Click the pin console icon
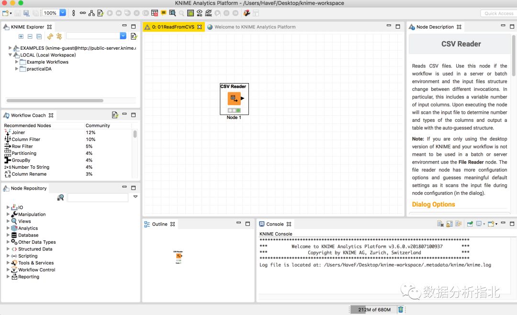Screen dimensions: 517x315 pos(470,224)
